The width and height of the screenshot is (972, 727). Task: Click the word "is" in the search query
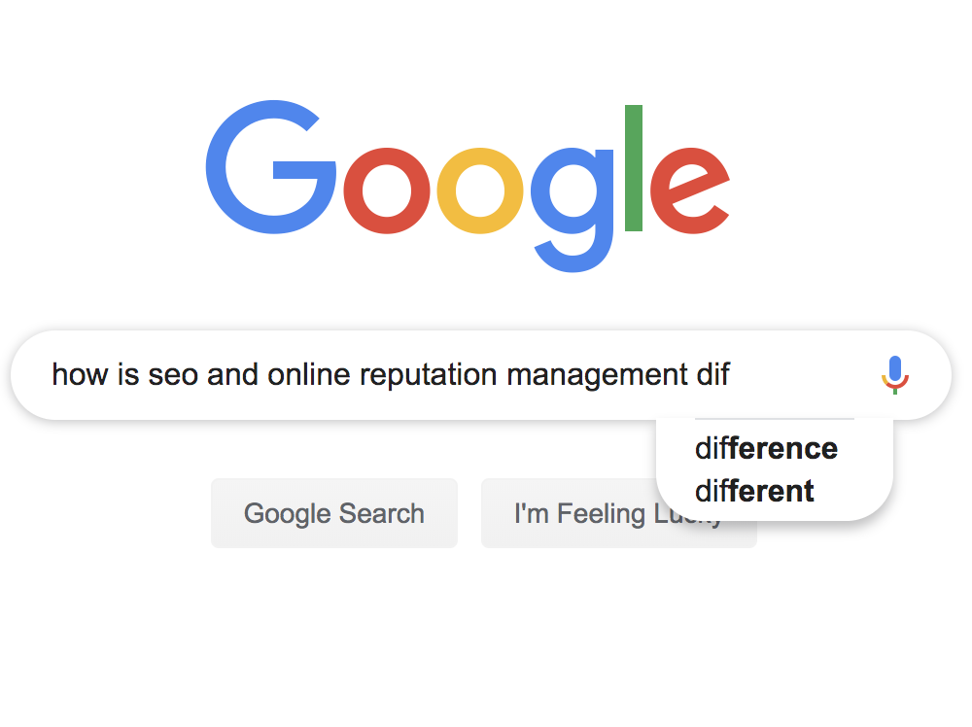128,375
